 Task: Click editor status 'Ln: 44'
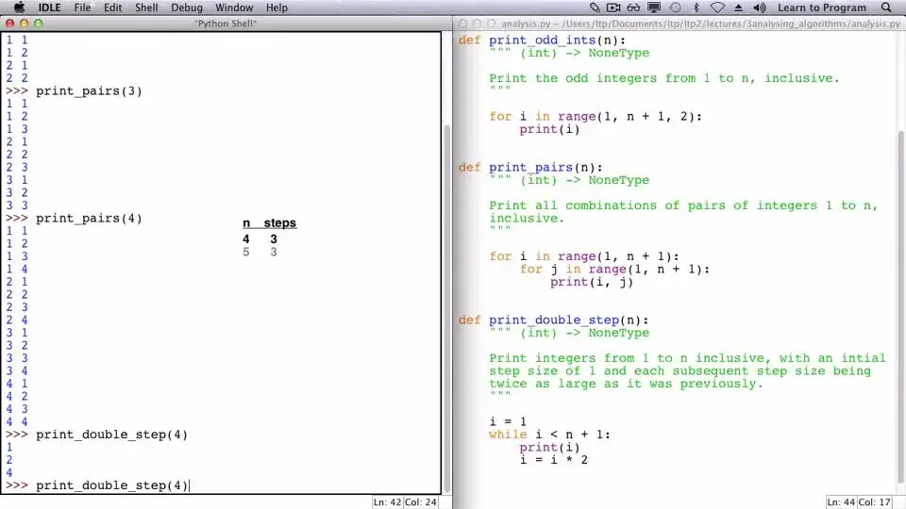coord(841,502)
